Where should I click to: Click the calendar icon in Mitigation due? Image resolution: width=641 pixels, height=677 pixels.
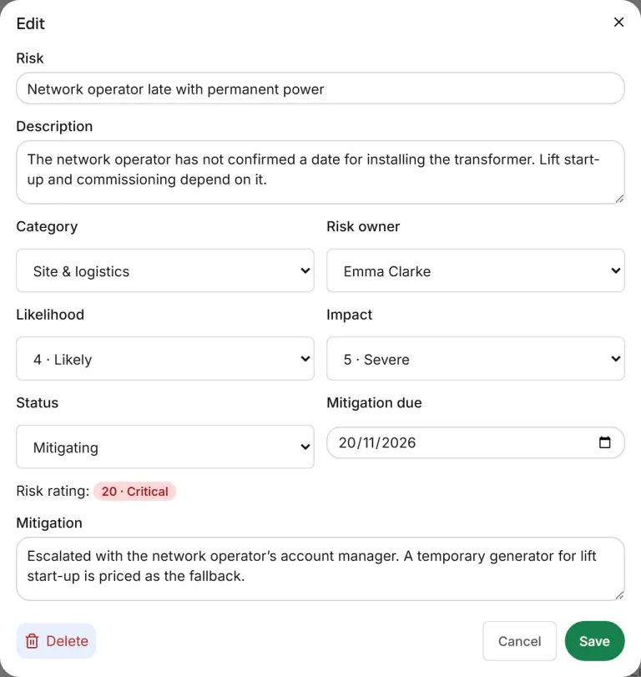pos(605,442)
